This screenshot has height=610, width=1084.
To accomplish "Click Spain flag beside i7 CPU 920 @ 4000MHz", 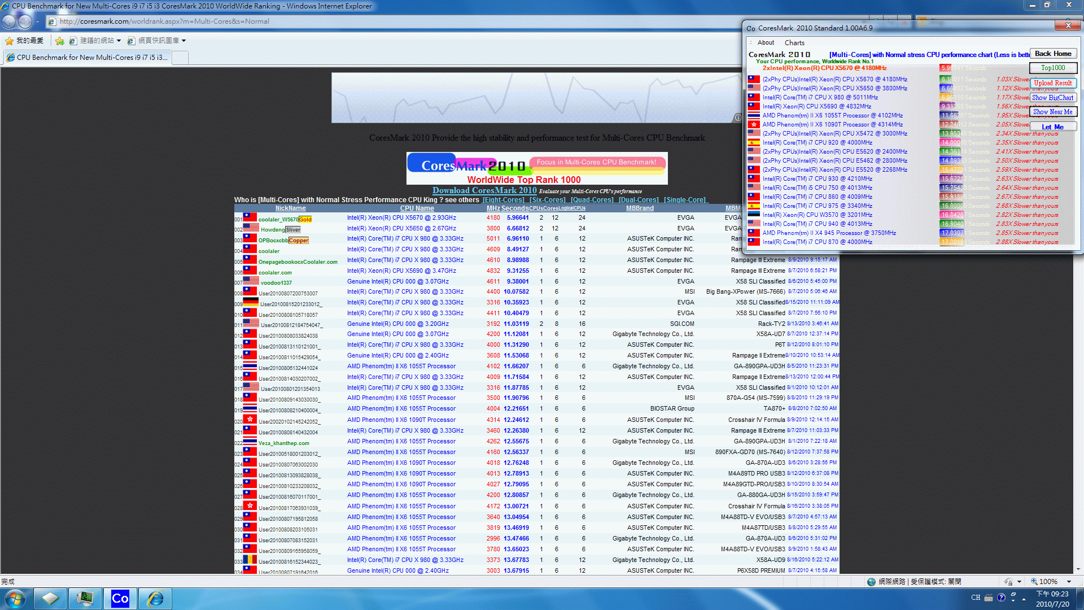I will pos(754,142).
